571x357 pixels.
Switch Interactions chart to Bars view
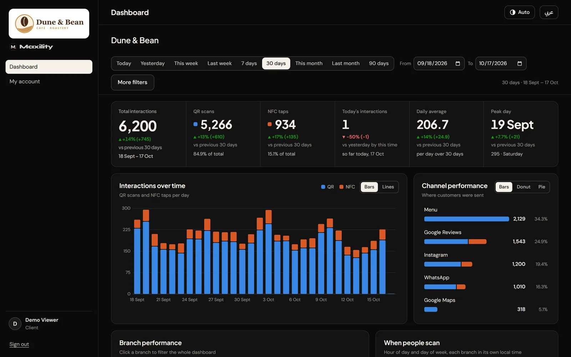[369, 187]
